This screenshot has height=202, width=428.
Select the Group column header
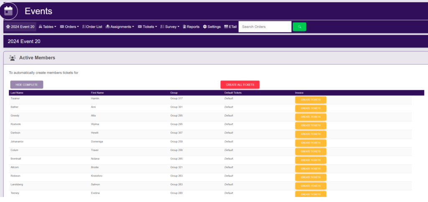click(174, 93)
